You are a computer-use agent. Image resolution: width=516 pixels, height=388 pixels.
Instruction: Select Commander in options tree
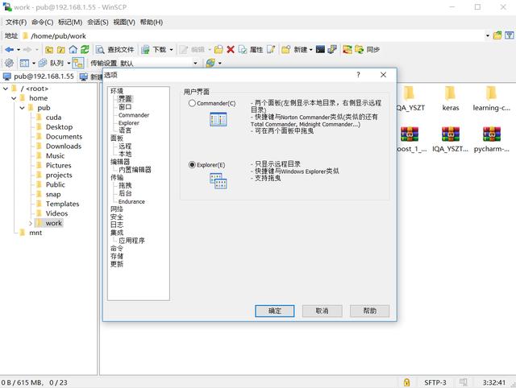coord(134,115)
